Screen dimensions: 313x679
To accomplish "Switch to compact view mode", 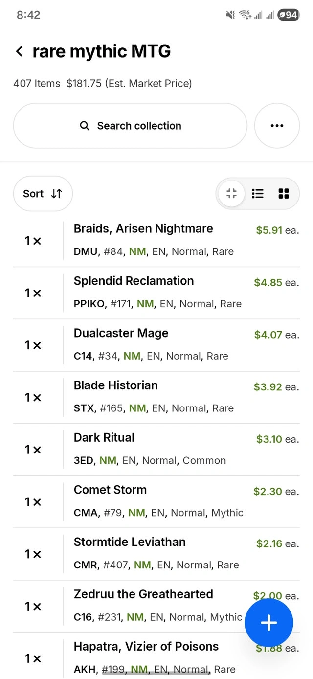I will tap(232, 194).
